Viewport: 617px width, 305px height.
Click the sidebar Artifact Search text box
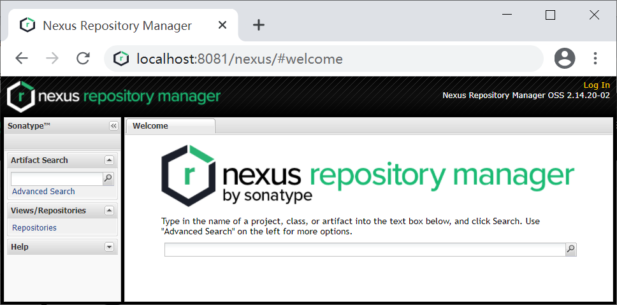pos(56,179)
